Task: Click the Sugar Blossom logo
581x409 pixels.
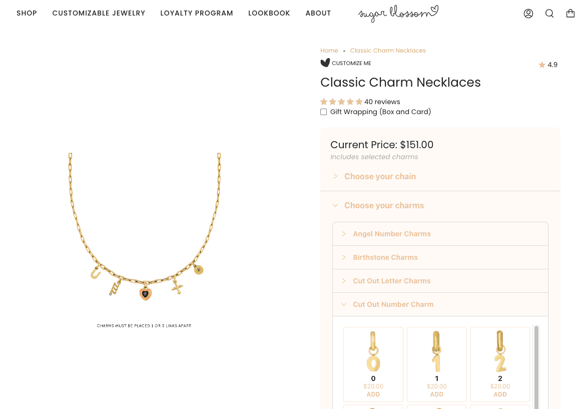Action: 398,14
